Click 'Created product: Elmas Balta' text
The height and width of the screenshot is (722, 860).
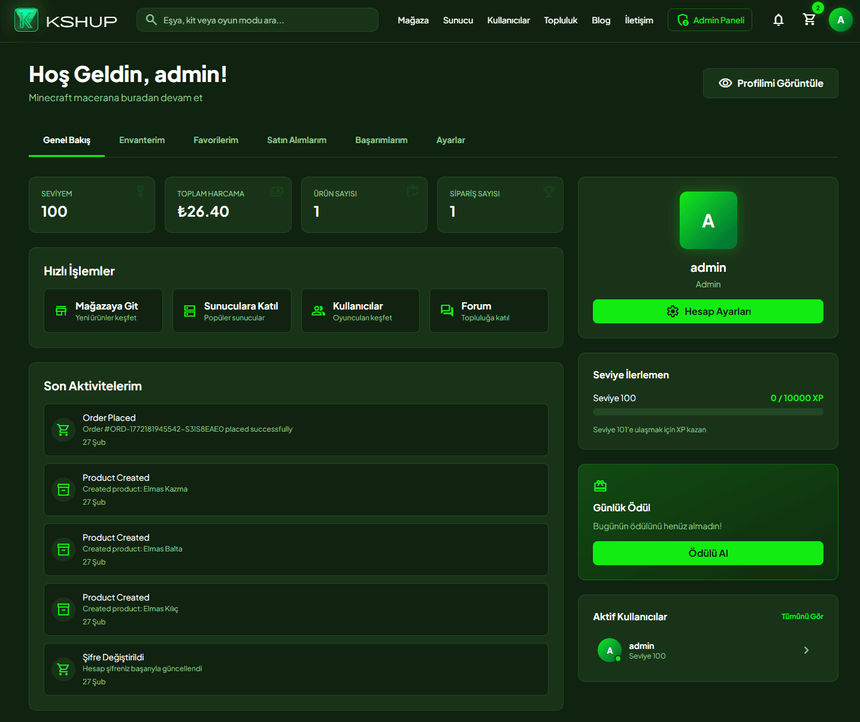pyautogui.click(x=132, y=549)
